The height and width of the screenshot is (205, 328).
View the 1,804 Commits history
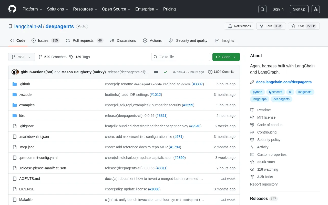(221, 72)
